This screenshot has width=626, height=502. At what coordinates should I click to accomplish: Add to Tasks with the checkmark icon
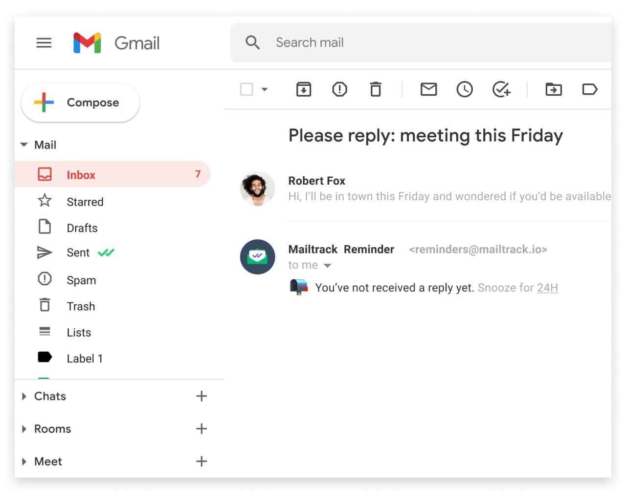(501, 89)
